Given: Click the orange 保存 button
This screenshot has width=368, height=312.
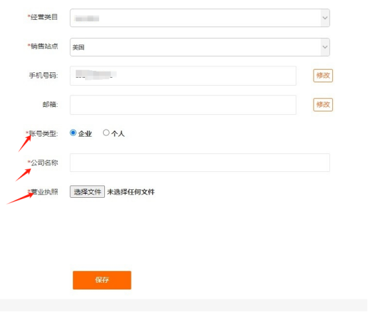Looking at the screenshot, I should click(x=102, y=280).
